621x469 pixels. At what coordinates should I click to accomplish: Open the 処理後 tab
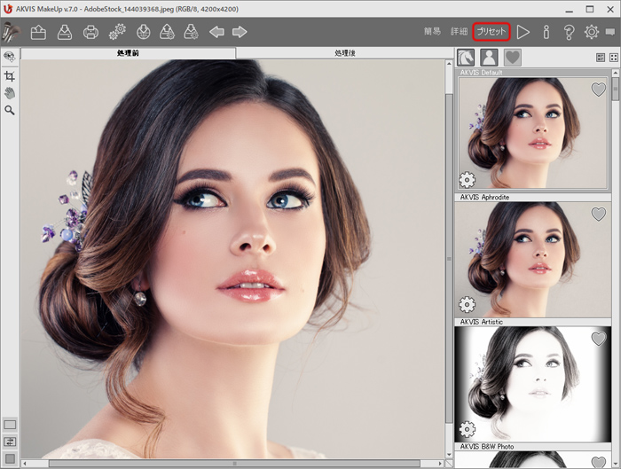[345, 53]
